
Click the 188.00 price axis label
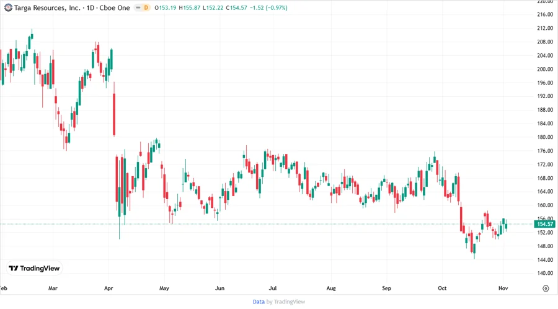coord(545,110)
